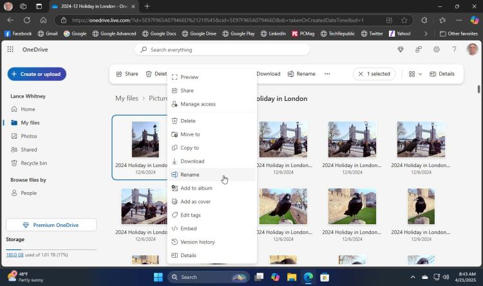Viewport: 483px width, 286px height.
Task: Go to Photos in the left sidebar
Action: tap(28, 136)
